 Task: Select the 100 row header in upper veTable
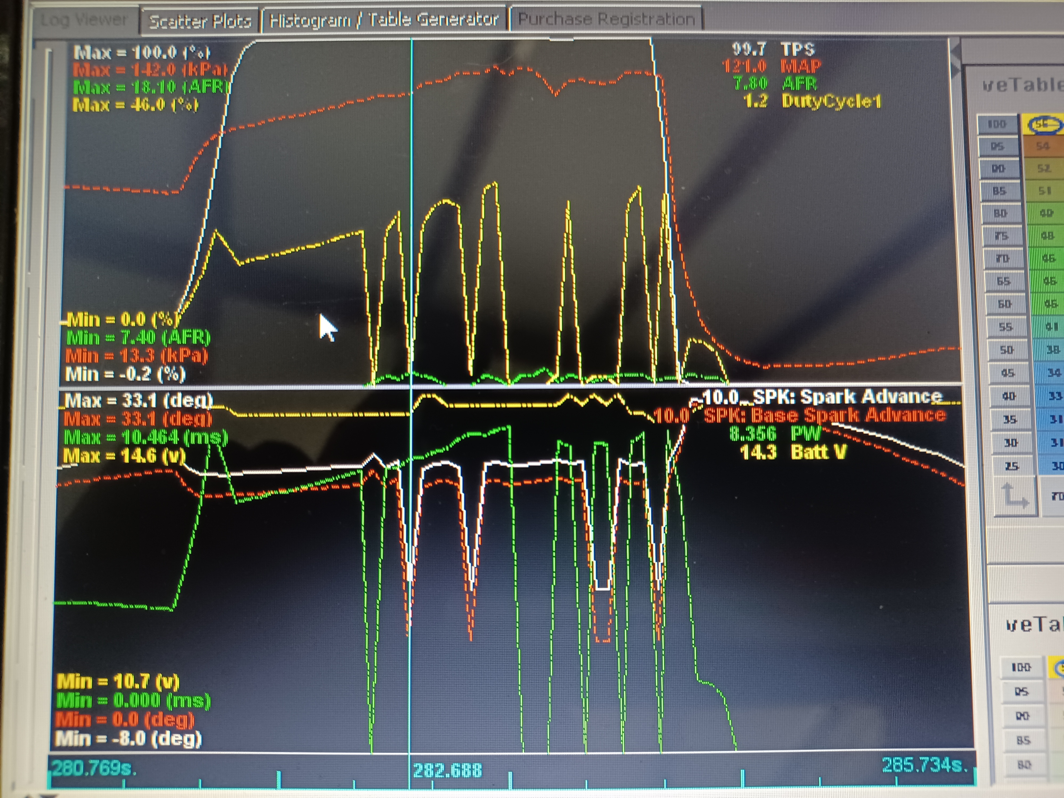pos(997,124)
